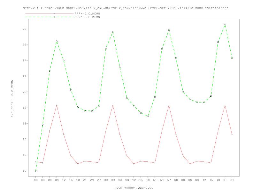This screenshot has height=196, width=253.
Task: Select the green dashed line sample in legend
Action: [x=50, y=17]
